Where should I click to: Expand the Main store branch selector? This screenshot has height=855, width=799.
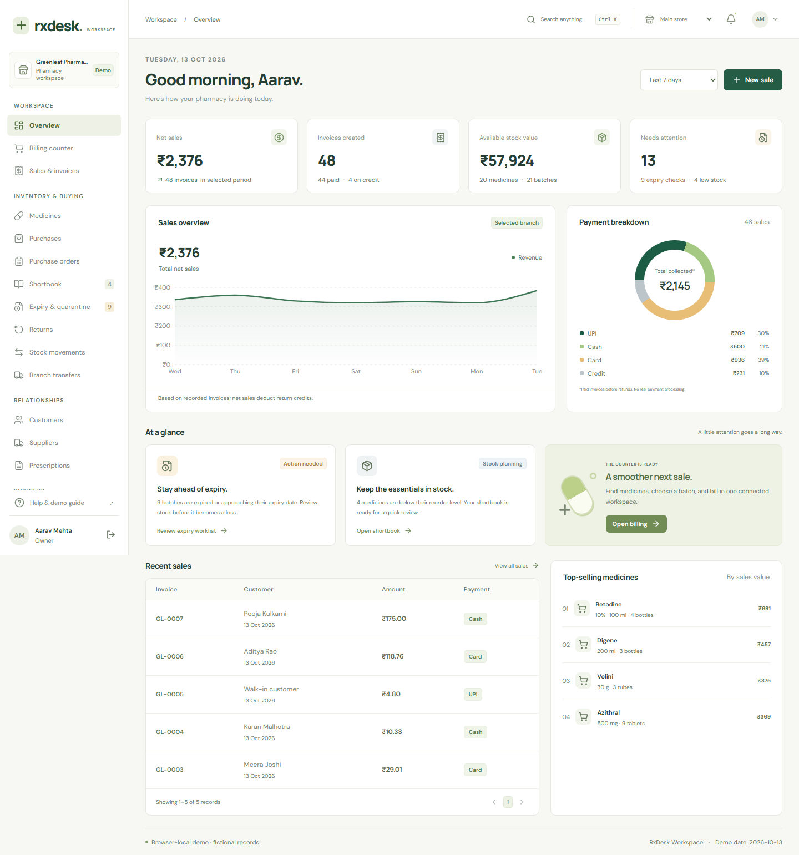pos(679,19)
